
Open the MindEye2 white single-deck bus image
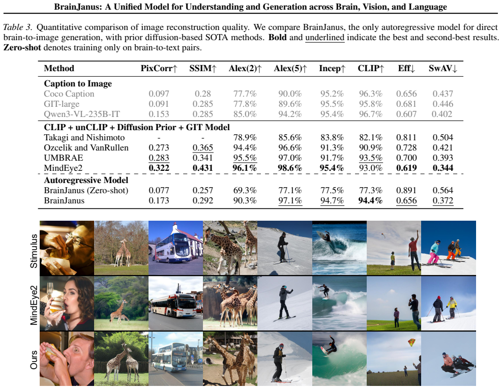click(175, 303)
